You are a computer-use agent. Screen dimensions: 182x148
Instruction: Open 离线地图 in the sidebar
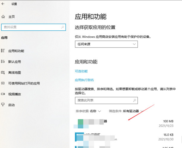point(15,73)
